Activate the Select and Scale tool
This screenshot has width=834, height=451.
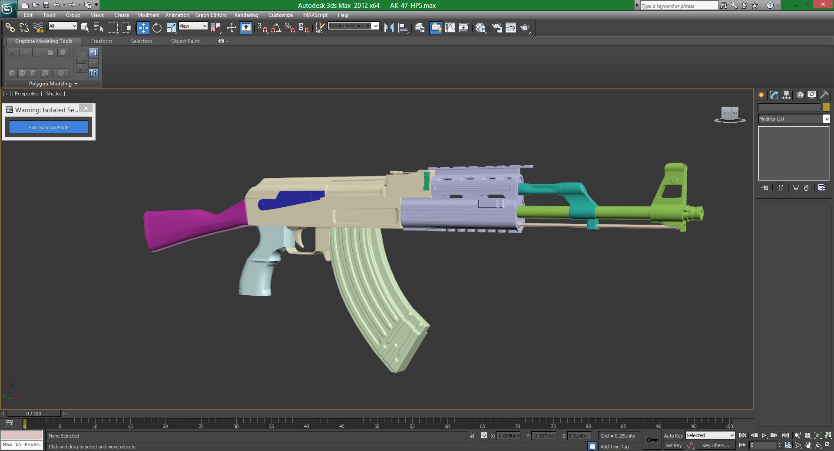coord(171,28)
